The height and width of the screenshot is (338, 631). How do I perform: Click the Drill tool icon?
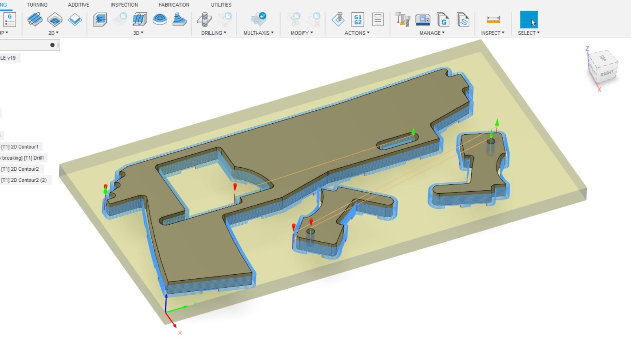point(204,19)
